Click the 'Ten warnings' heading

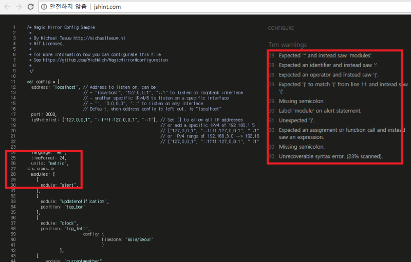click(x=288, y=45)
